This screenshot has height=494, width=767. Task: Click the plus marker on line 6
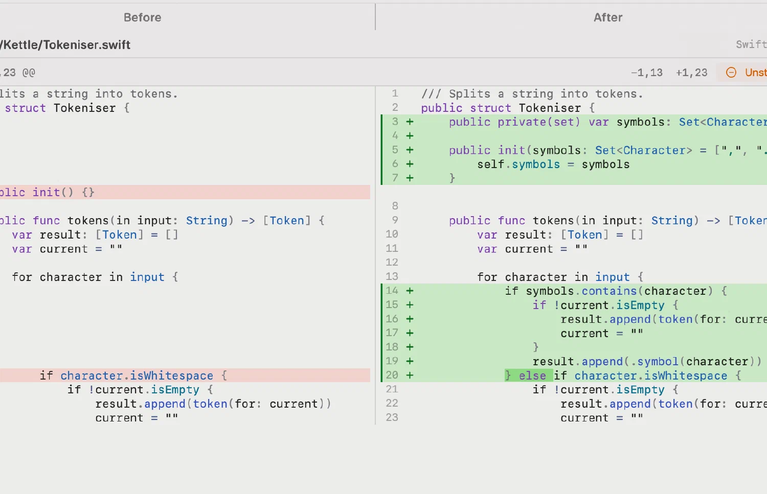[410, 164]
